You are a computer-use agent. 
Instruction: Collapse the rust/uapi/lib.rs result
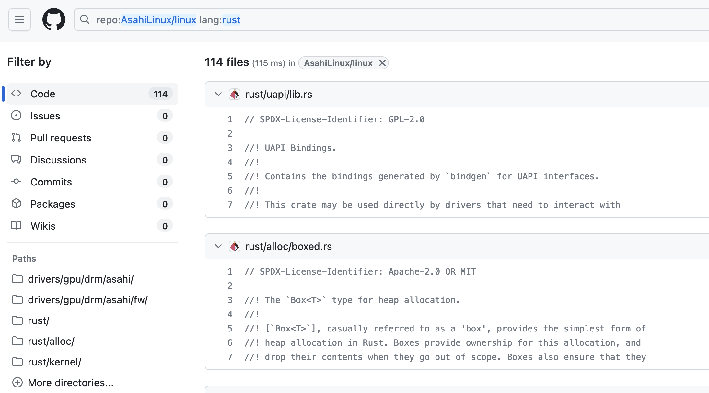(x=218, y=94)
